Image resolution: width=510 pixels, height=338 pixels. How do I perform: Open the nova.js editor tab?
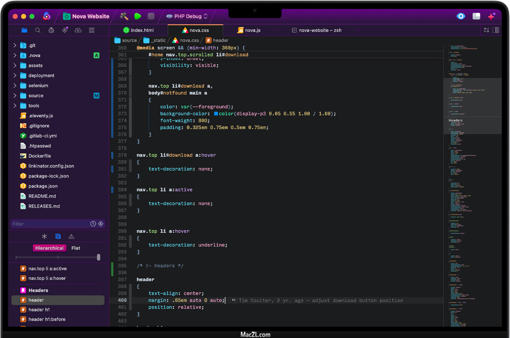coord(249,30)
